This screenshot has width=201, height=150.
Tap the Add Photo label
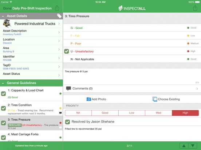(x=99, y=99)
